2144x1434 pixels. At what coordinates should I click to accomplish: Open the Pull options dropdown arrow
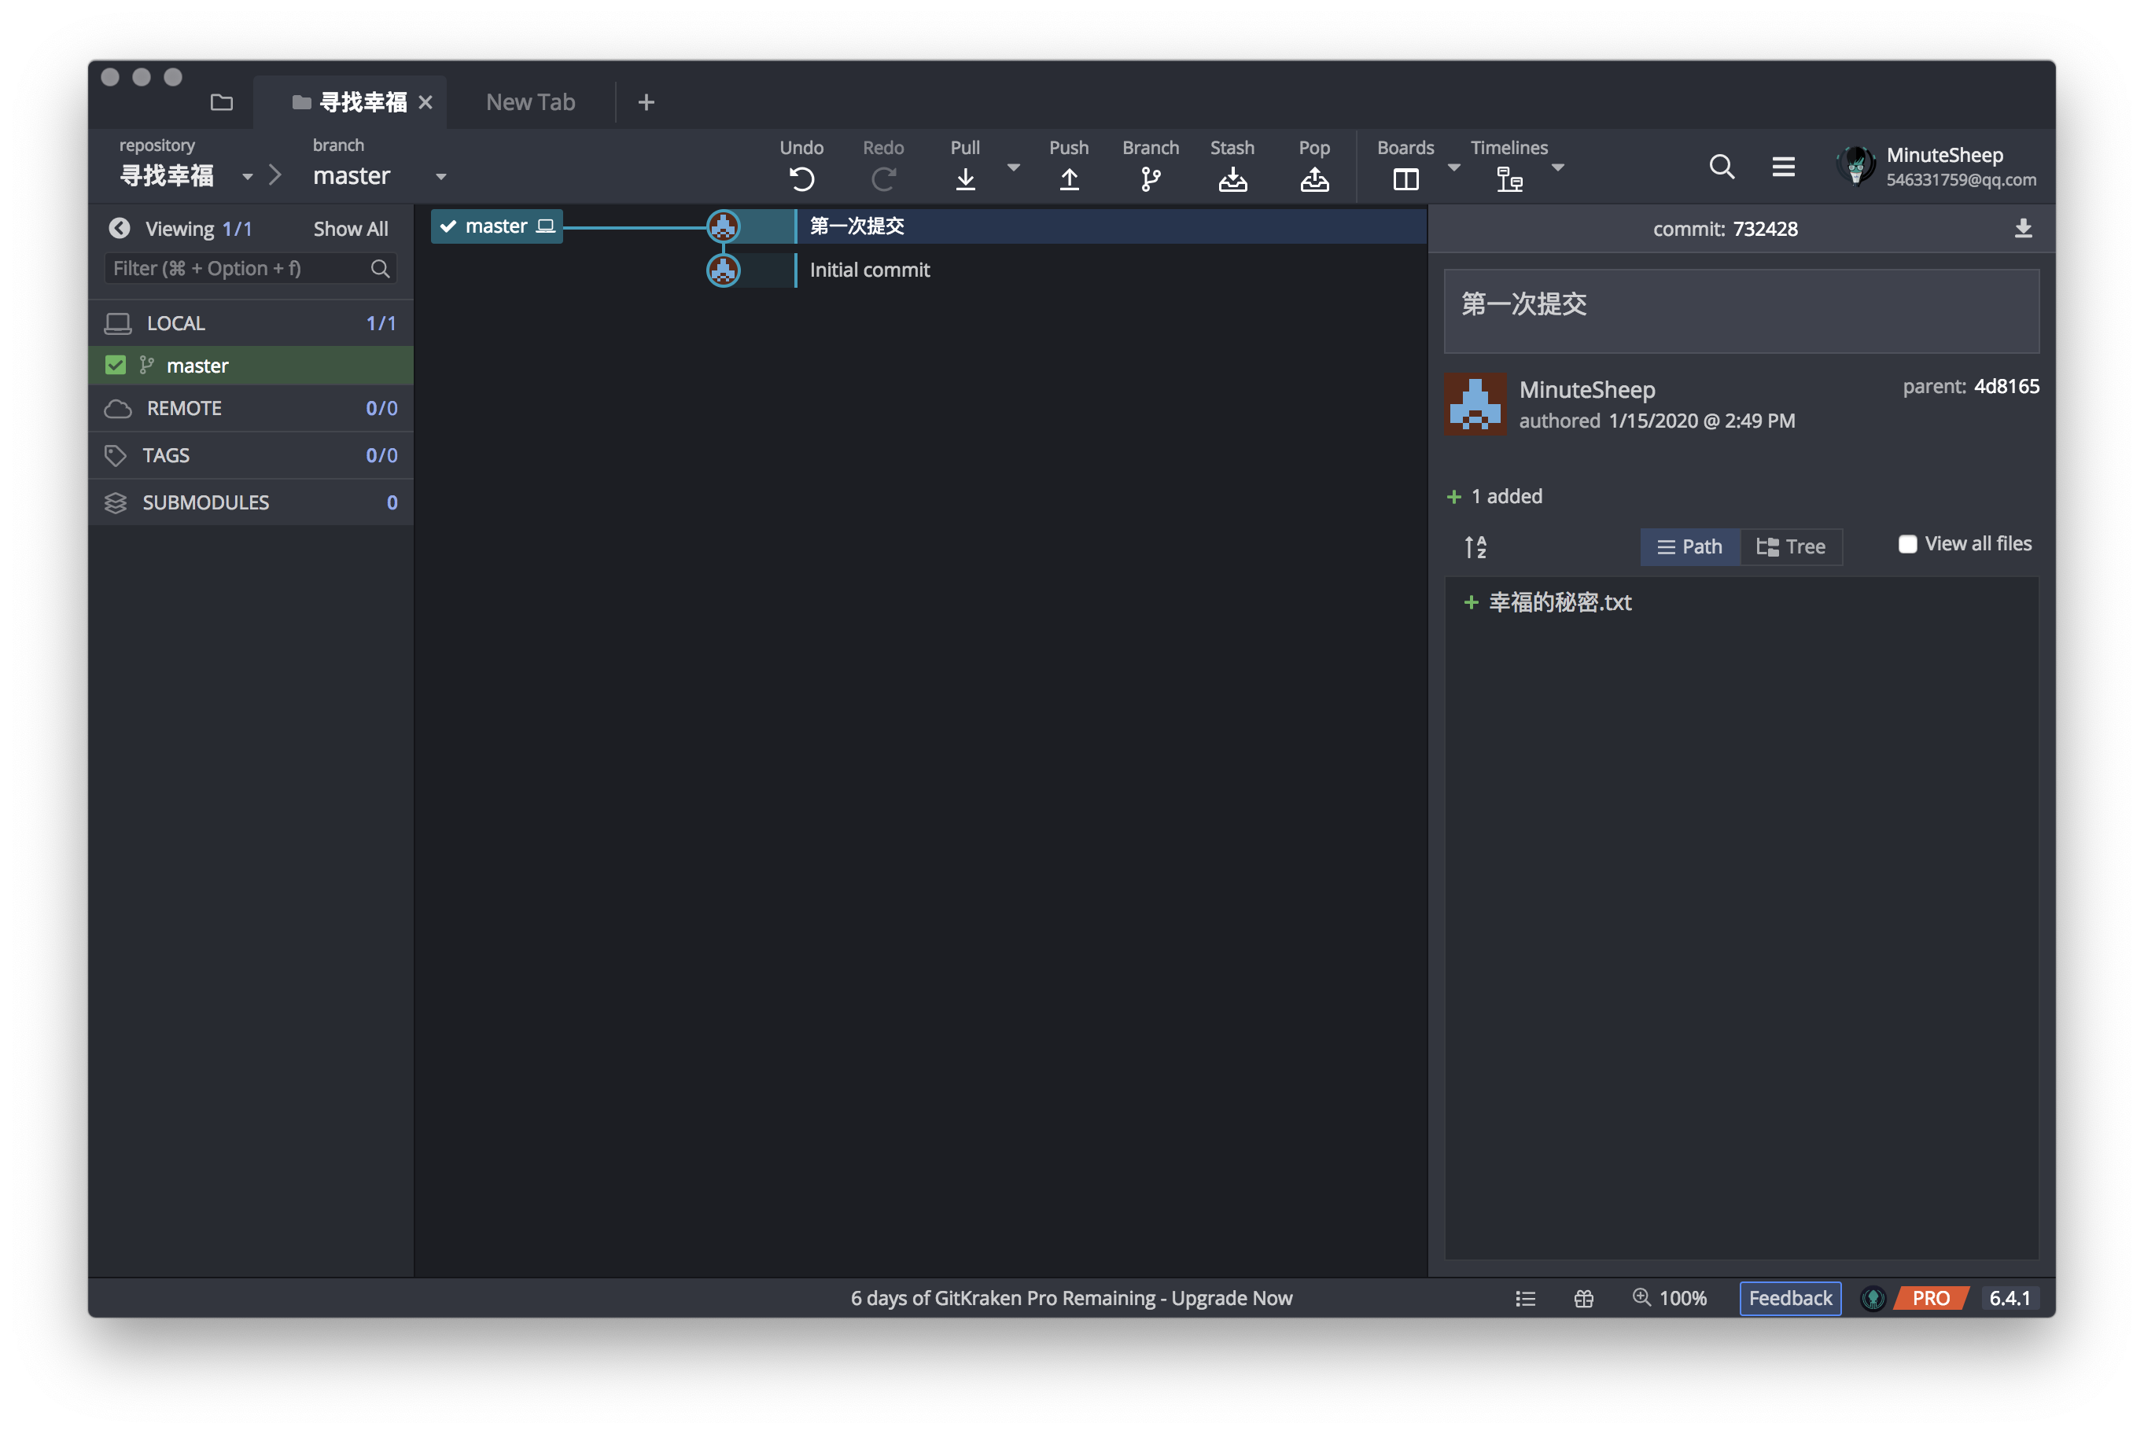coord(1012,167)
